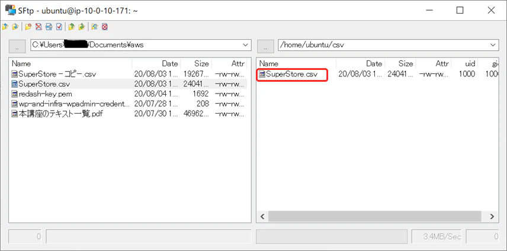Image resolution: width=507 pixels, height=251 pixels.
Task: Click remote file's date '20/08/03 1...' cell
Action: (361, 75)
